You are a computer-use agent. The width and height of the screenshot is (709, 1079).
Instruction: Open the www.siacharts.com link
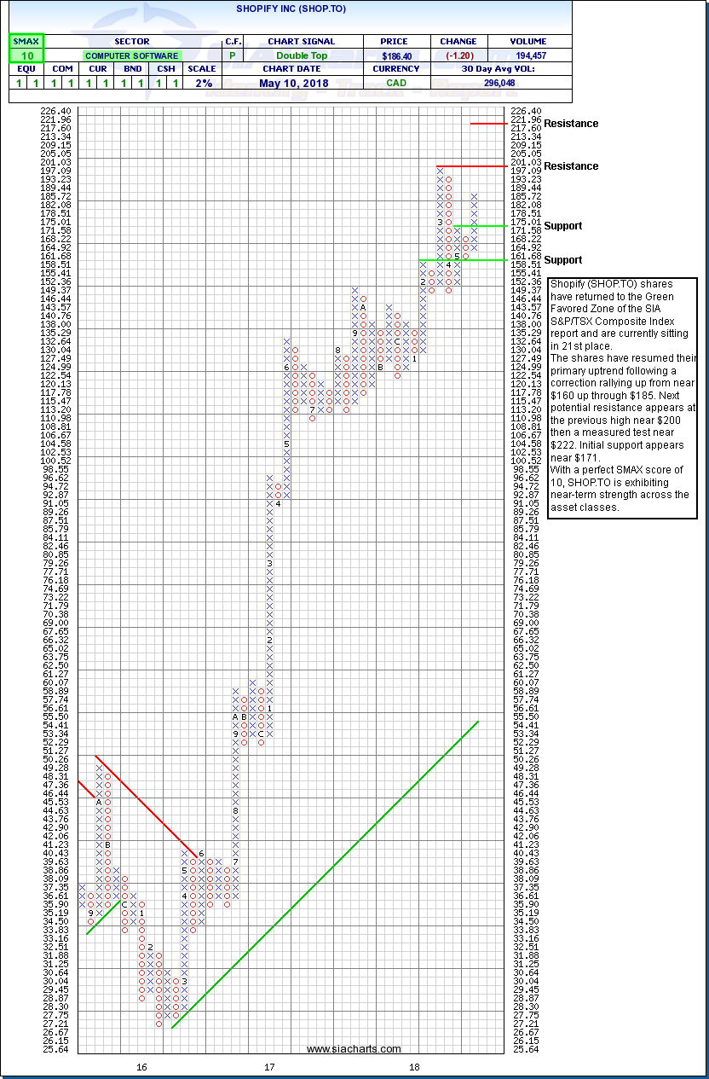pyautogui.click(x=354, y=1049)
